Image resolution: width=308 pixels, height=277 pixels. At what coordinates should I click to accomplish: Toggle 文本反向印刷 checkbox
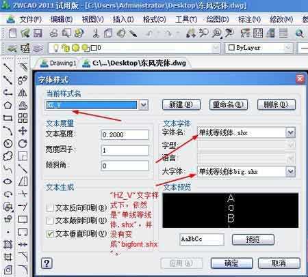[50, 207]
